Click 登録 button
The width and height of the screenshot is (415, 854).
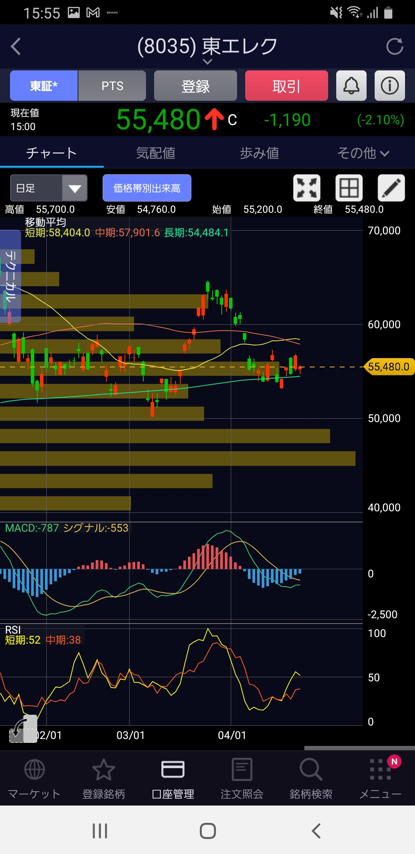click(x=196, y=85)
